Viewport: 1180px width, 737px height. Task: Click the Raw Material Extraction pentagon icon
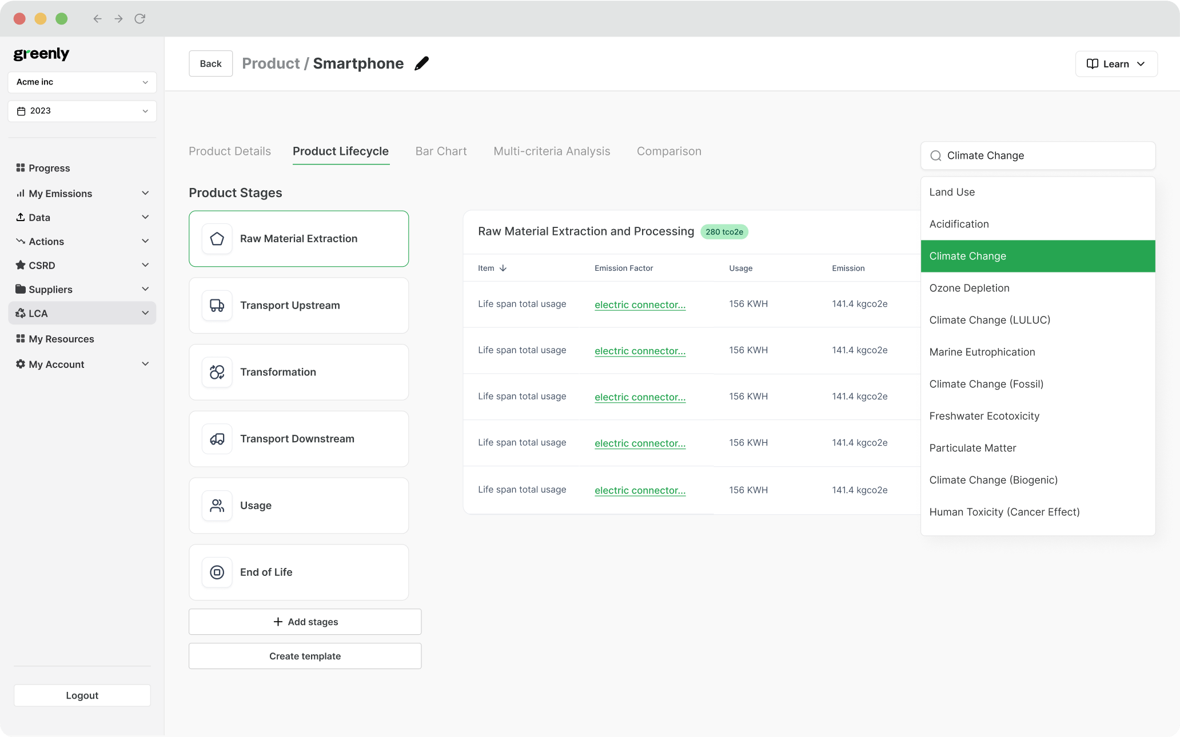(217, 239)
